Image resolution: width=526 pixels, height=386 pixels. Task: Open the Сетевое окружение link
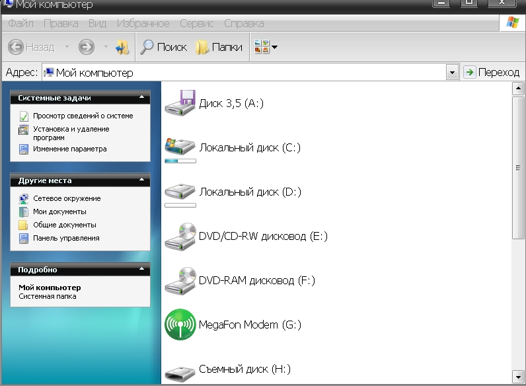pyautogui.click(x=67, y=198)
